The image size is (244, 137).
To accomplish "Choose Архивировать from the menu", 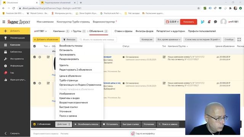I will click(x=67, y=55).
